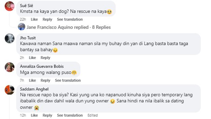Image resolution: width=211 pixels, height=119 pixels.
Task: View edit history via Edited label
Action: tap(93, 115)
